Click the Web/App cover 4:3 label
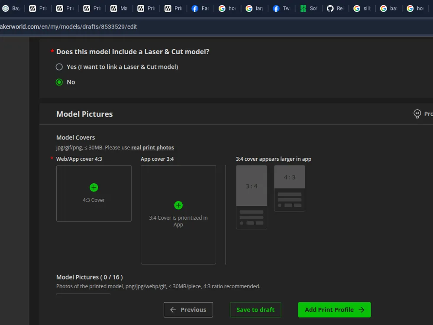433x325 pixels. click(x=79, y=159)
